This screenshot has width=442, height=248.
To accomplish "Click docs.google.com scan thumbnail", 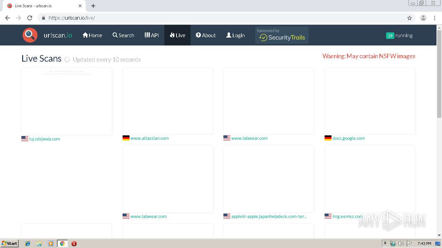I will coord(370,101).
